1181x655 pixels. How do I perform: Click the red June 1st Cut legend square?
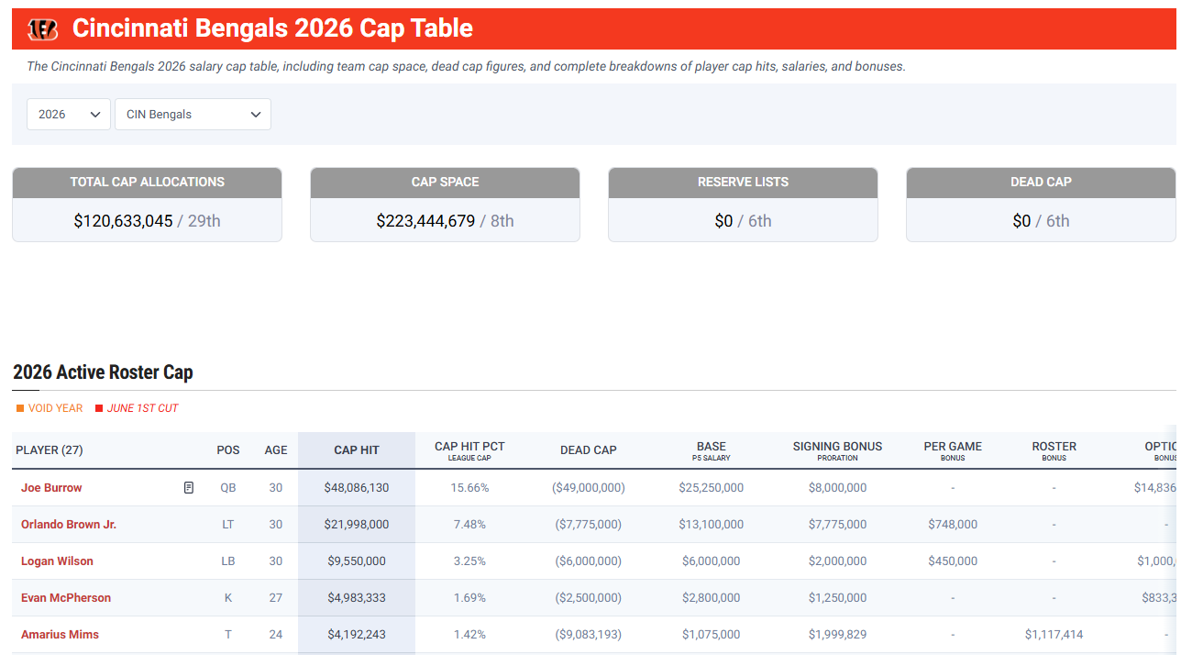(99, 408)
